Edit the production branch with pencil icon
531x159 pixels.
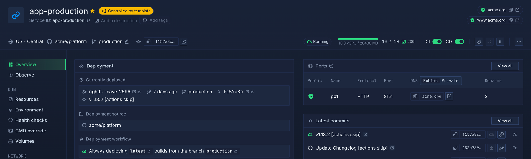coord(127,41)
